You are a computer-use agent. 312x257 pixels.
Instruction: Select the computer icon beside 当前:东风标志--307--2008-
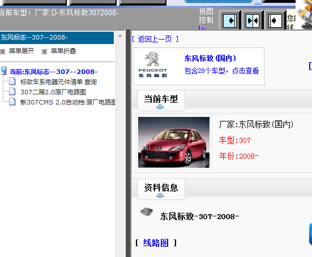pos(4,71)
